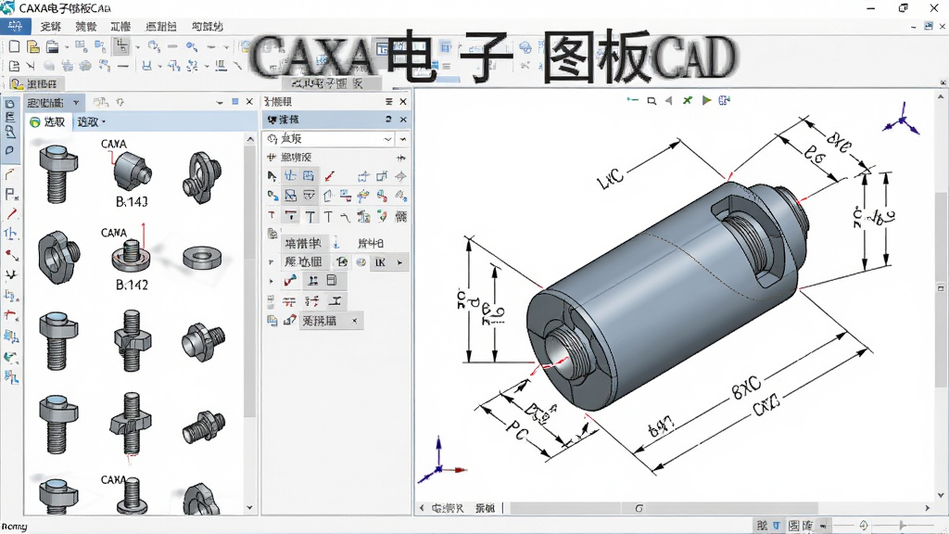
Task: Click the horizontal scrollbar left arrow below the viewport
Action: [x=422, y=508]
